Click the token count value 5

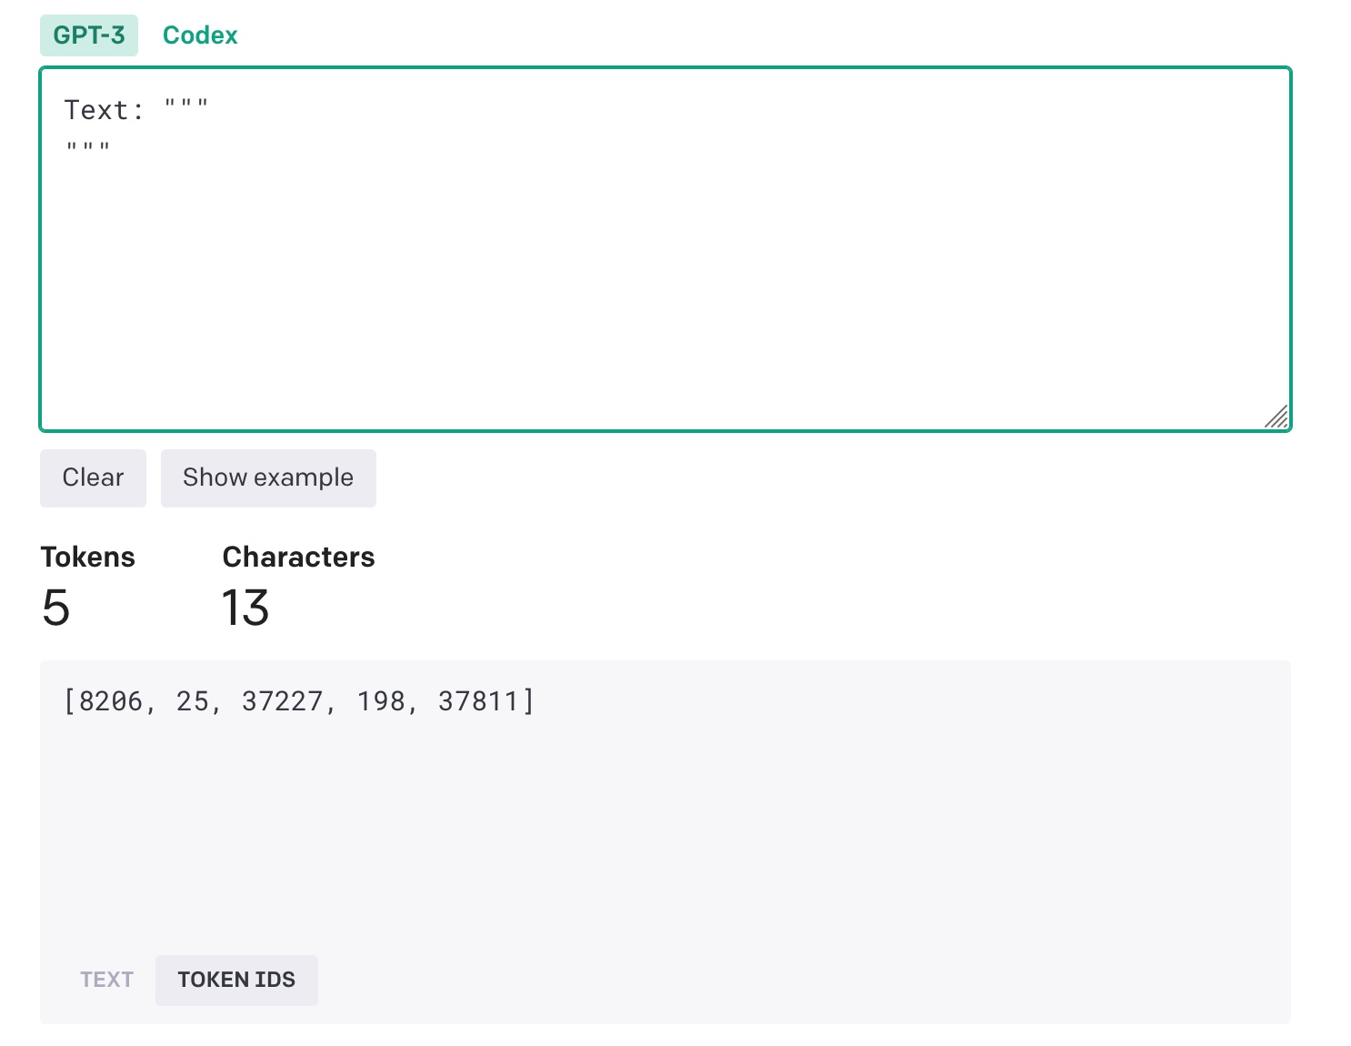[x=55, y=608]
